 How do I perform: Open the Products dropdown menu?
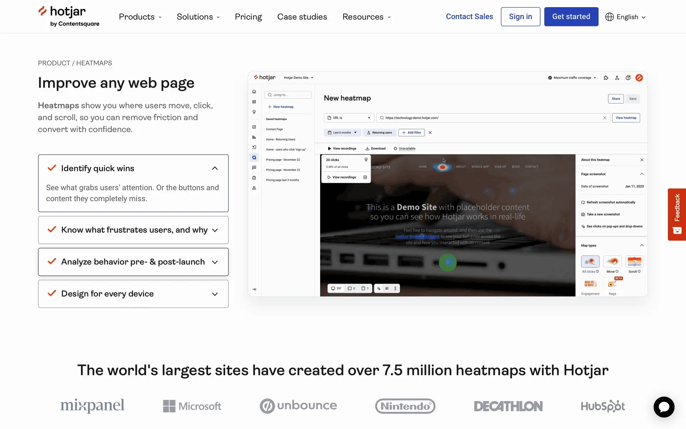(x=140, y=17)
